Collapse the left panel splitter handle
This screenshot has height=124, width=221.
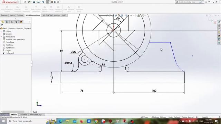coord(32,63)
